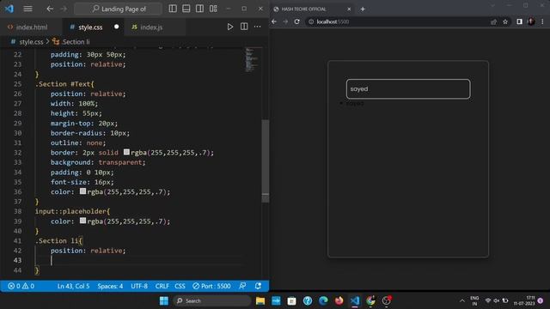
Task: Change indentation via 'Spaces: 4'
Action: click(x=110, y=286)
